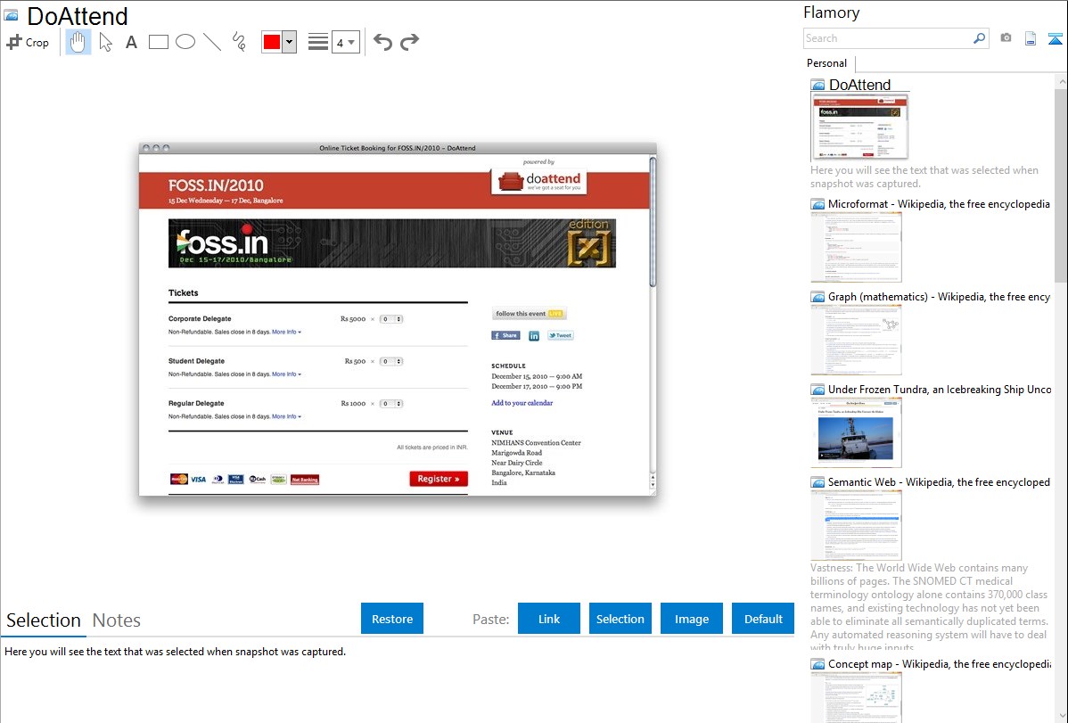Click the Graph (mathematics) - Wikipedia title

pos(939,297)
